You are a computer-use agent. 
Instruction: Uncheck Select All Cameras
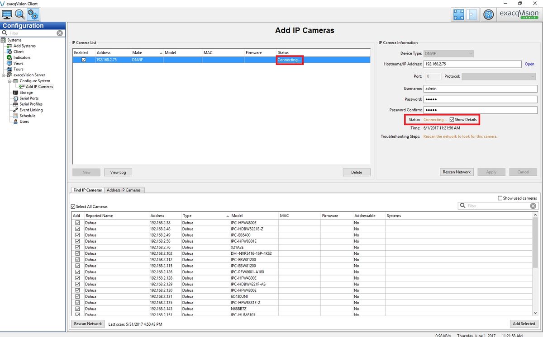tap(73, 207)
